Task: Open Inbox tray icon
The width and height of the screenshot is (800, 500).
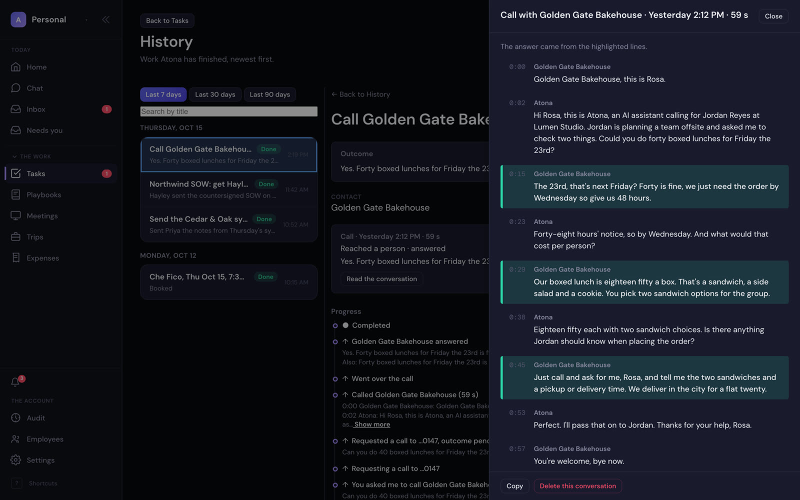Action: tap(16, 109)
